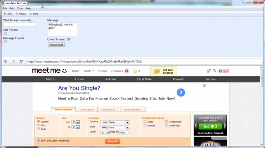
Task: Pause the bot from the toolbar
Action: click(x=21, y=14)
